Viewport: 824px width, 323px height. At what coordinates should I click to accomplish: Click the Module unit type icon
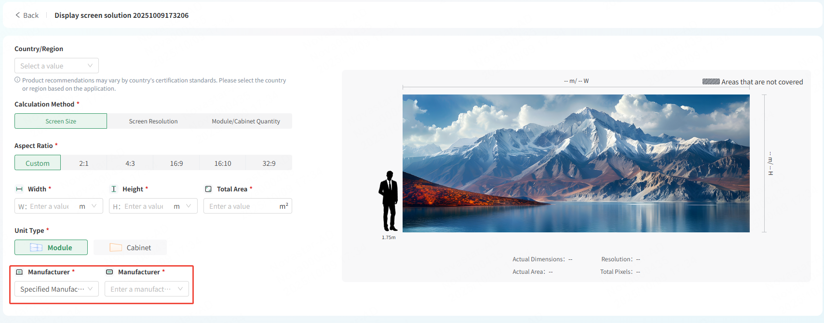point(36,247)
